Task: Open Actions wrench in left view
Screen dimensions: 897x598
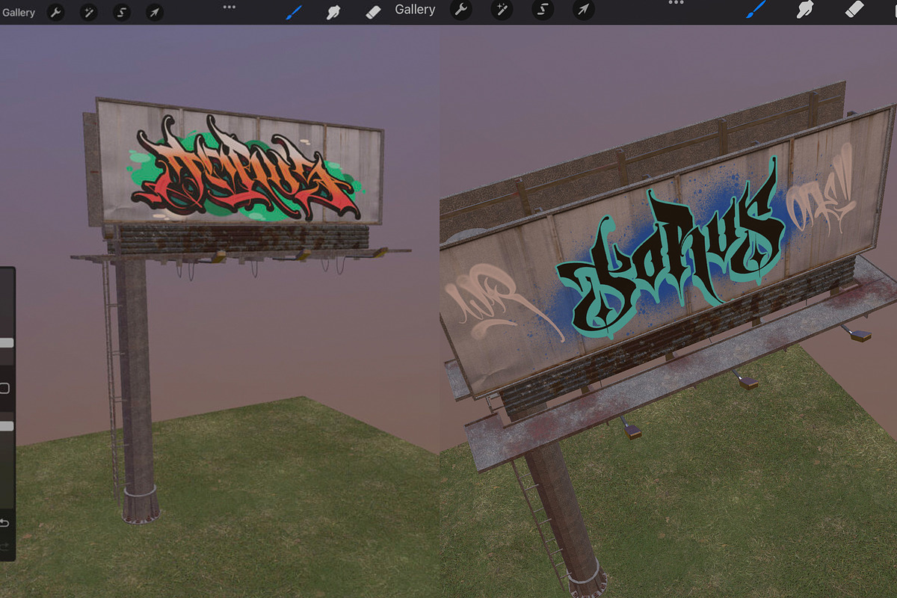Action: pos(55,13)
